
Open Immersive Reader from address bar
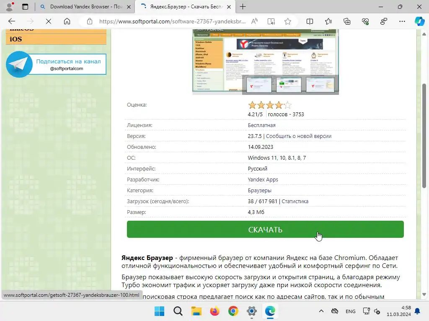(x=271, y=21)
